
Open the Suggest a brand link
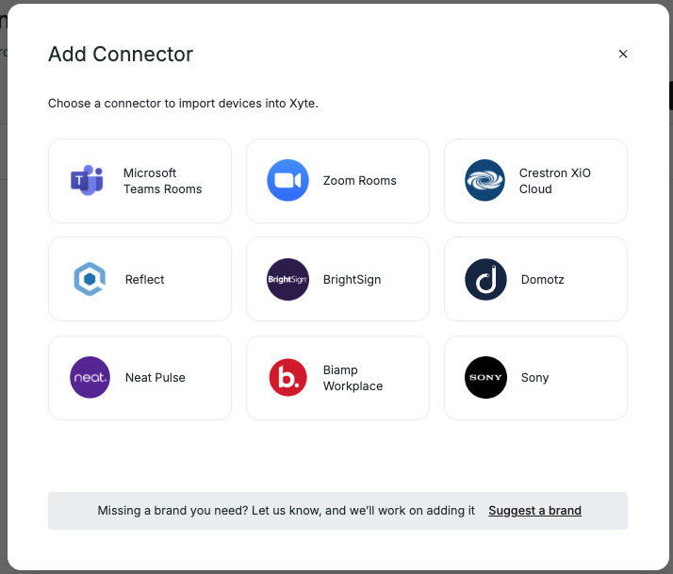coord(534,511)
